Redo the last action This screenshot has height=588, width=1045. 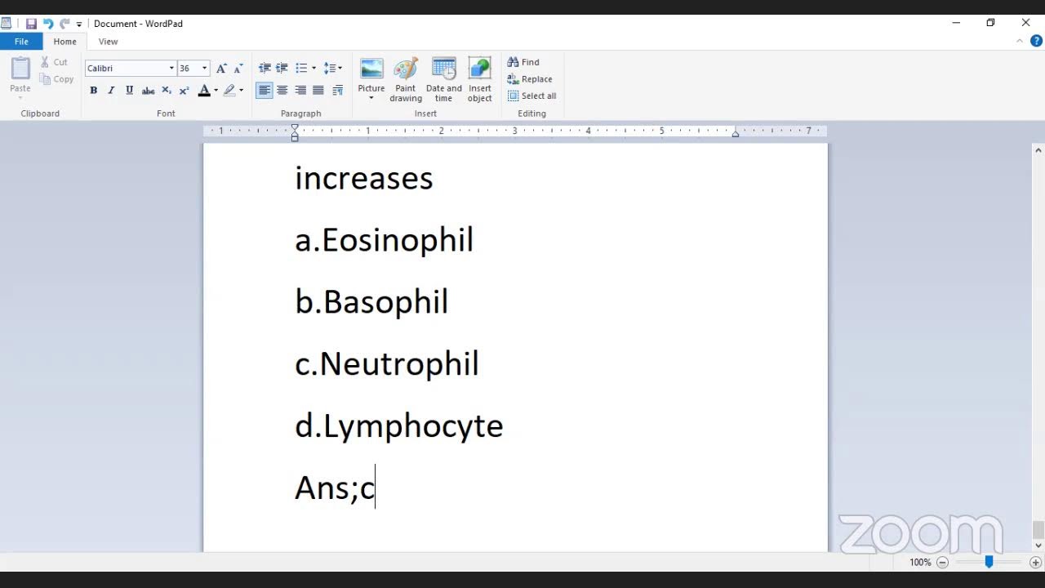64,24
